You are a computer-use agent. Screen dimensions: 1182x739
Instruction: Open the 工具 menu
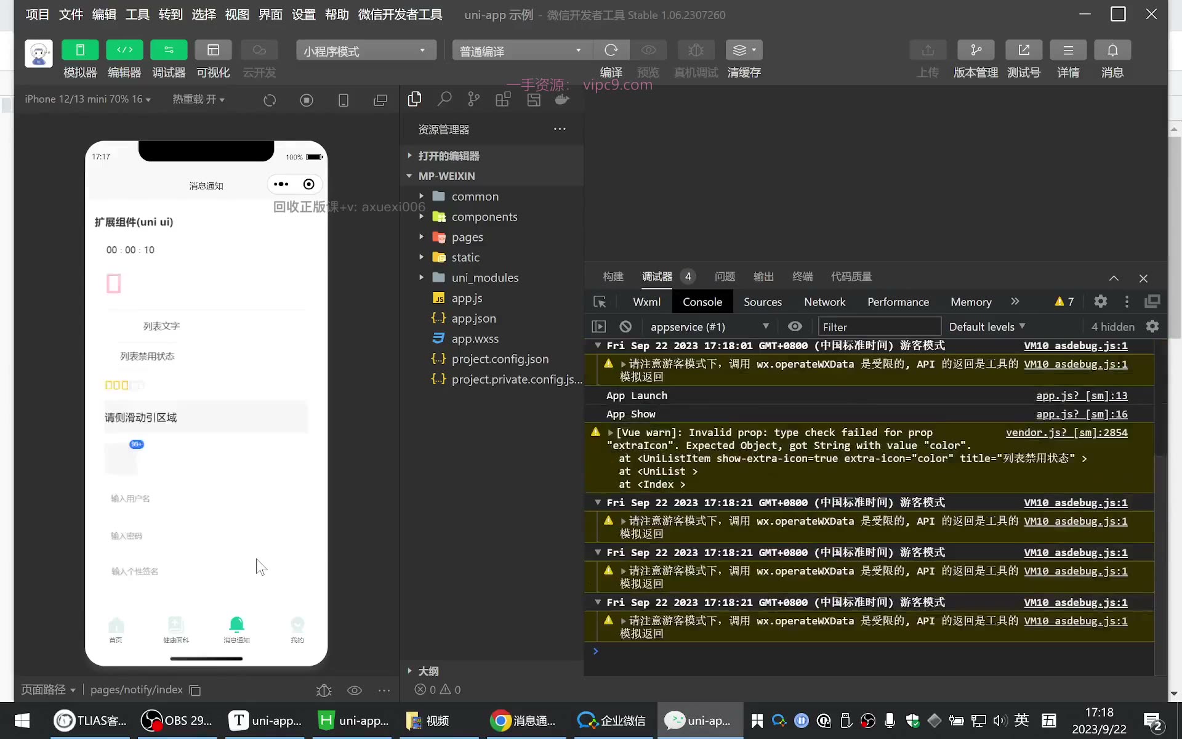(x=137, y=14)
